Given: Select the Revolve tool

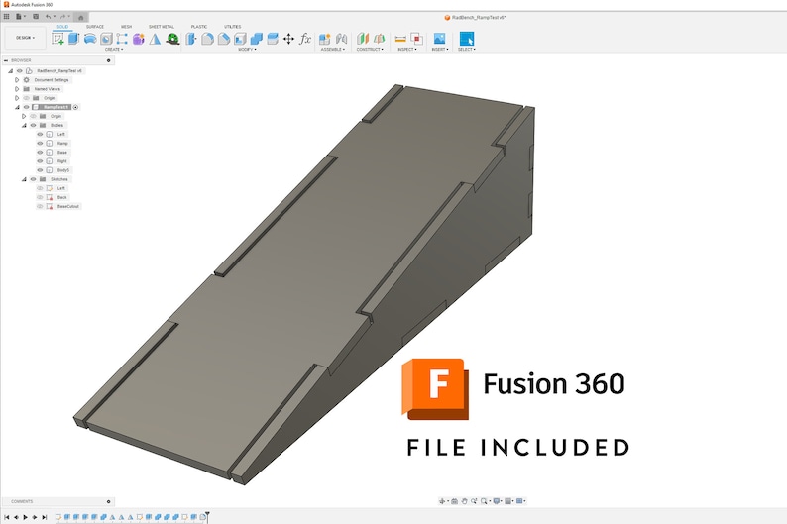Looking at the screenshot, I should click(x=90, y=39).
